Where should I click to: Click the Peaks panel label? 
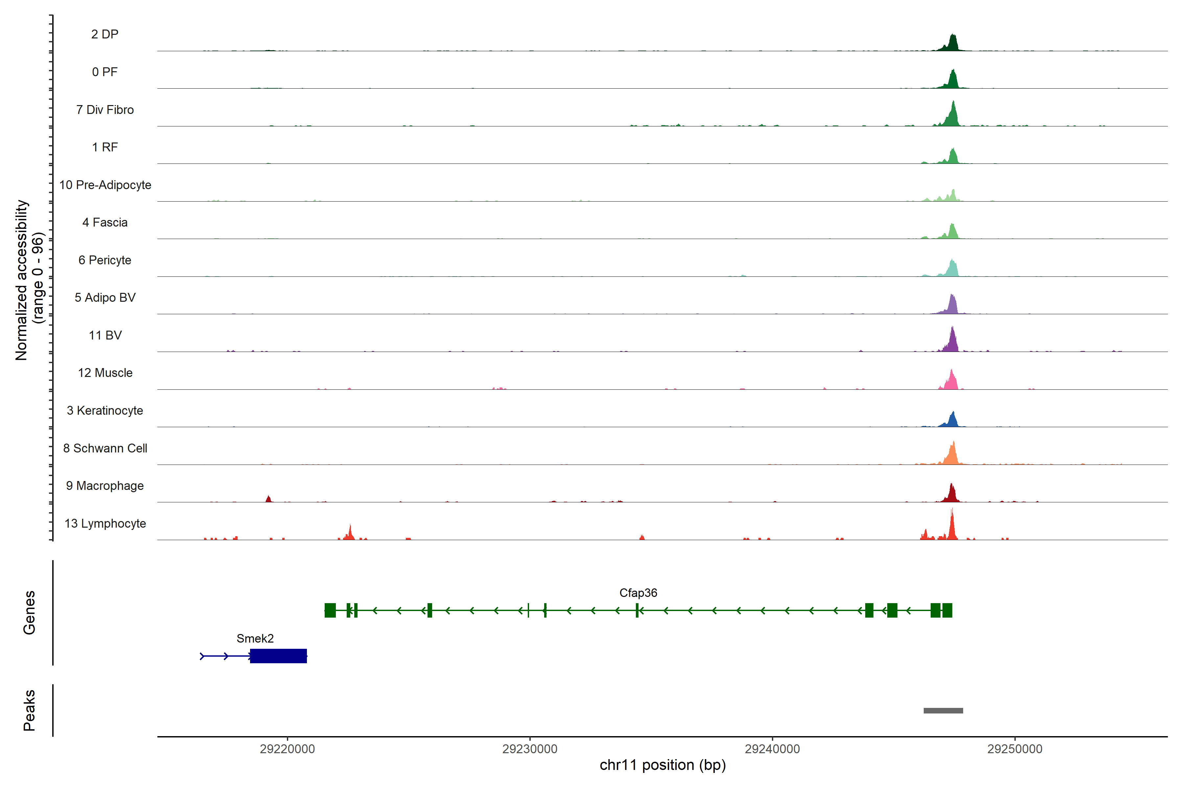pos(29,710)
